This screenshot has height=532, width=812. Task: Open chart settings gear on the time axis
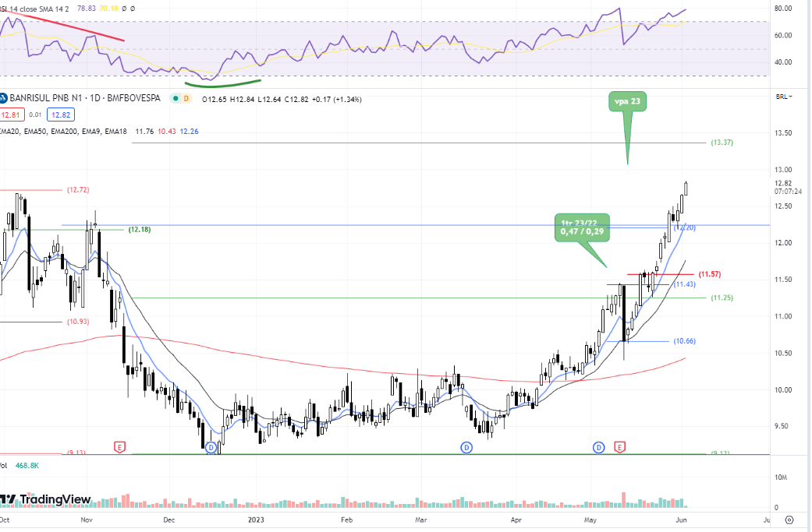tap(789, 520)
